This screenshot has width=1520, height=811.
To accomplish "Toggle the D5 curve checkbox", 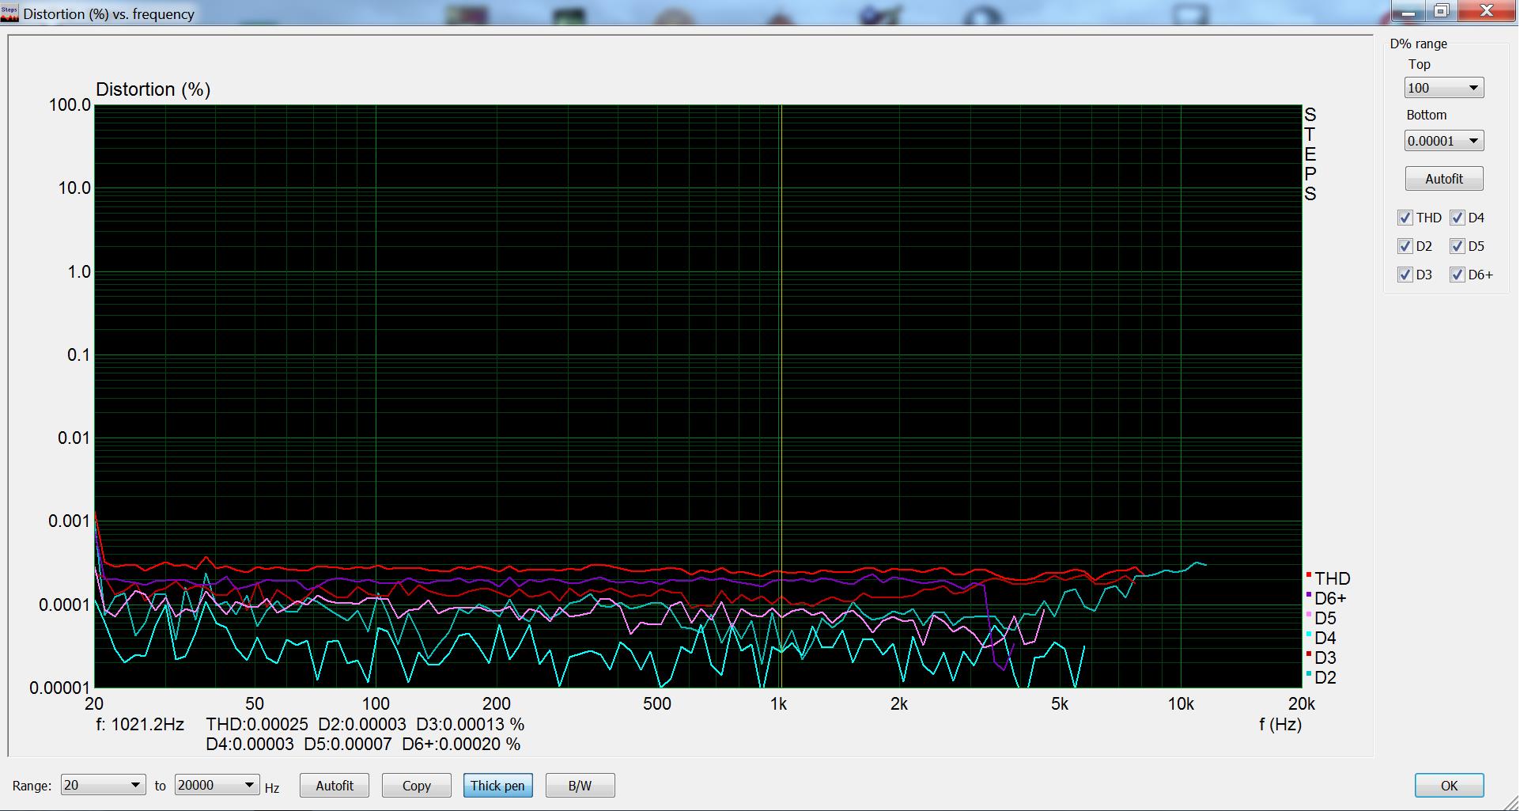I will click(1457, 246).
